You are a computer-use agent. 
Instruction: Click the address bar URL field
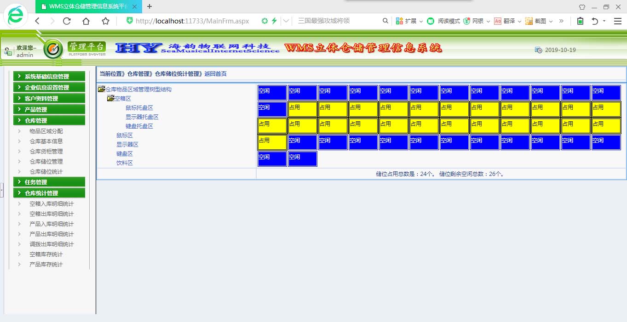(x=193, y=21)
